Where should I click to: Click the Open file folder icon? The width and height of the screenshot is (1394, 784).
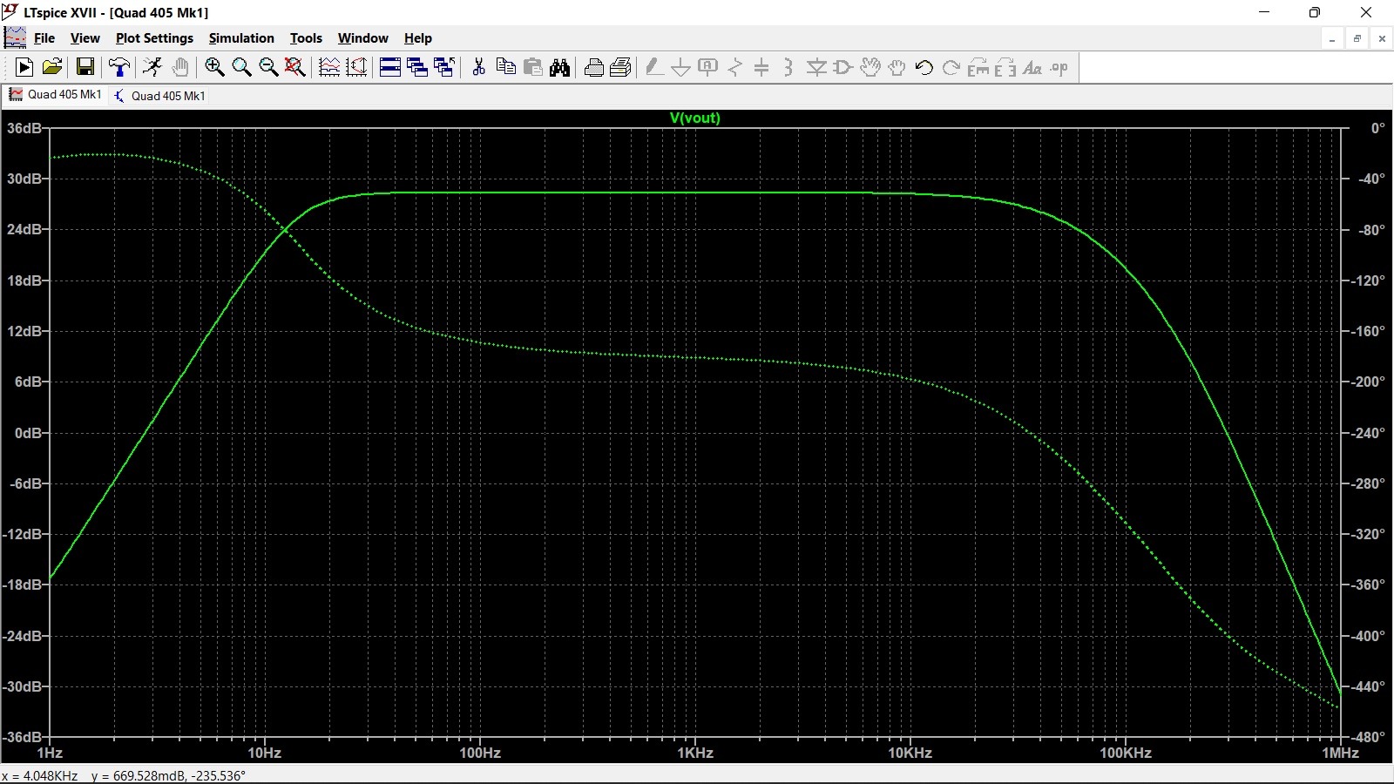click(x=52, y=67)
